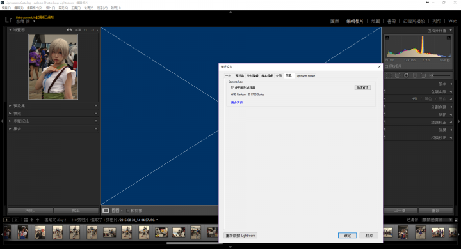Screen dimensions: 461x249
Task: Check 原始相片 Original Photo box under histogram
Action: (x=387, y=66)
